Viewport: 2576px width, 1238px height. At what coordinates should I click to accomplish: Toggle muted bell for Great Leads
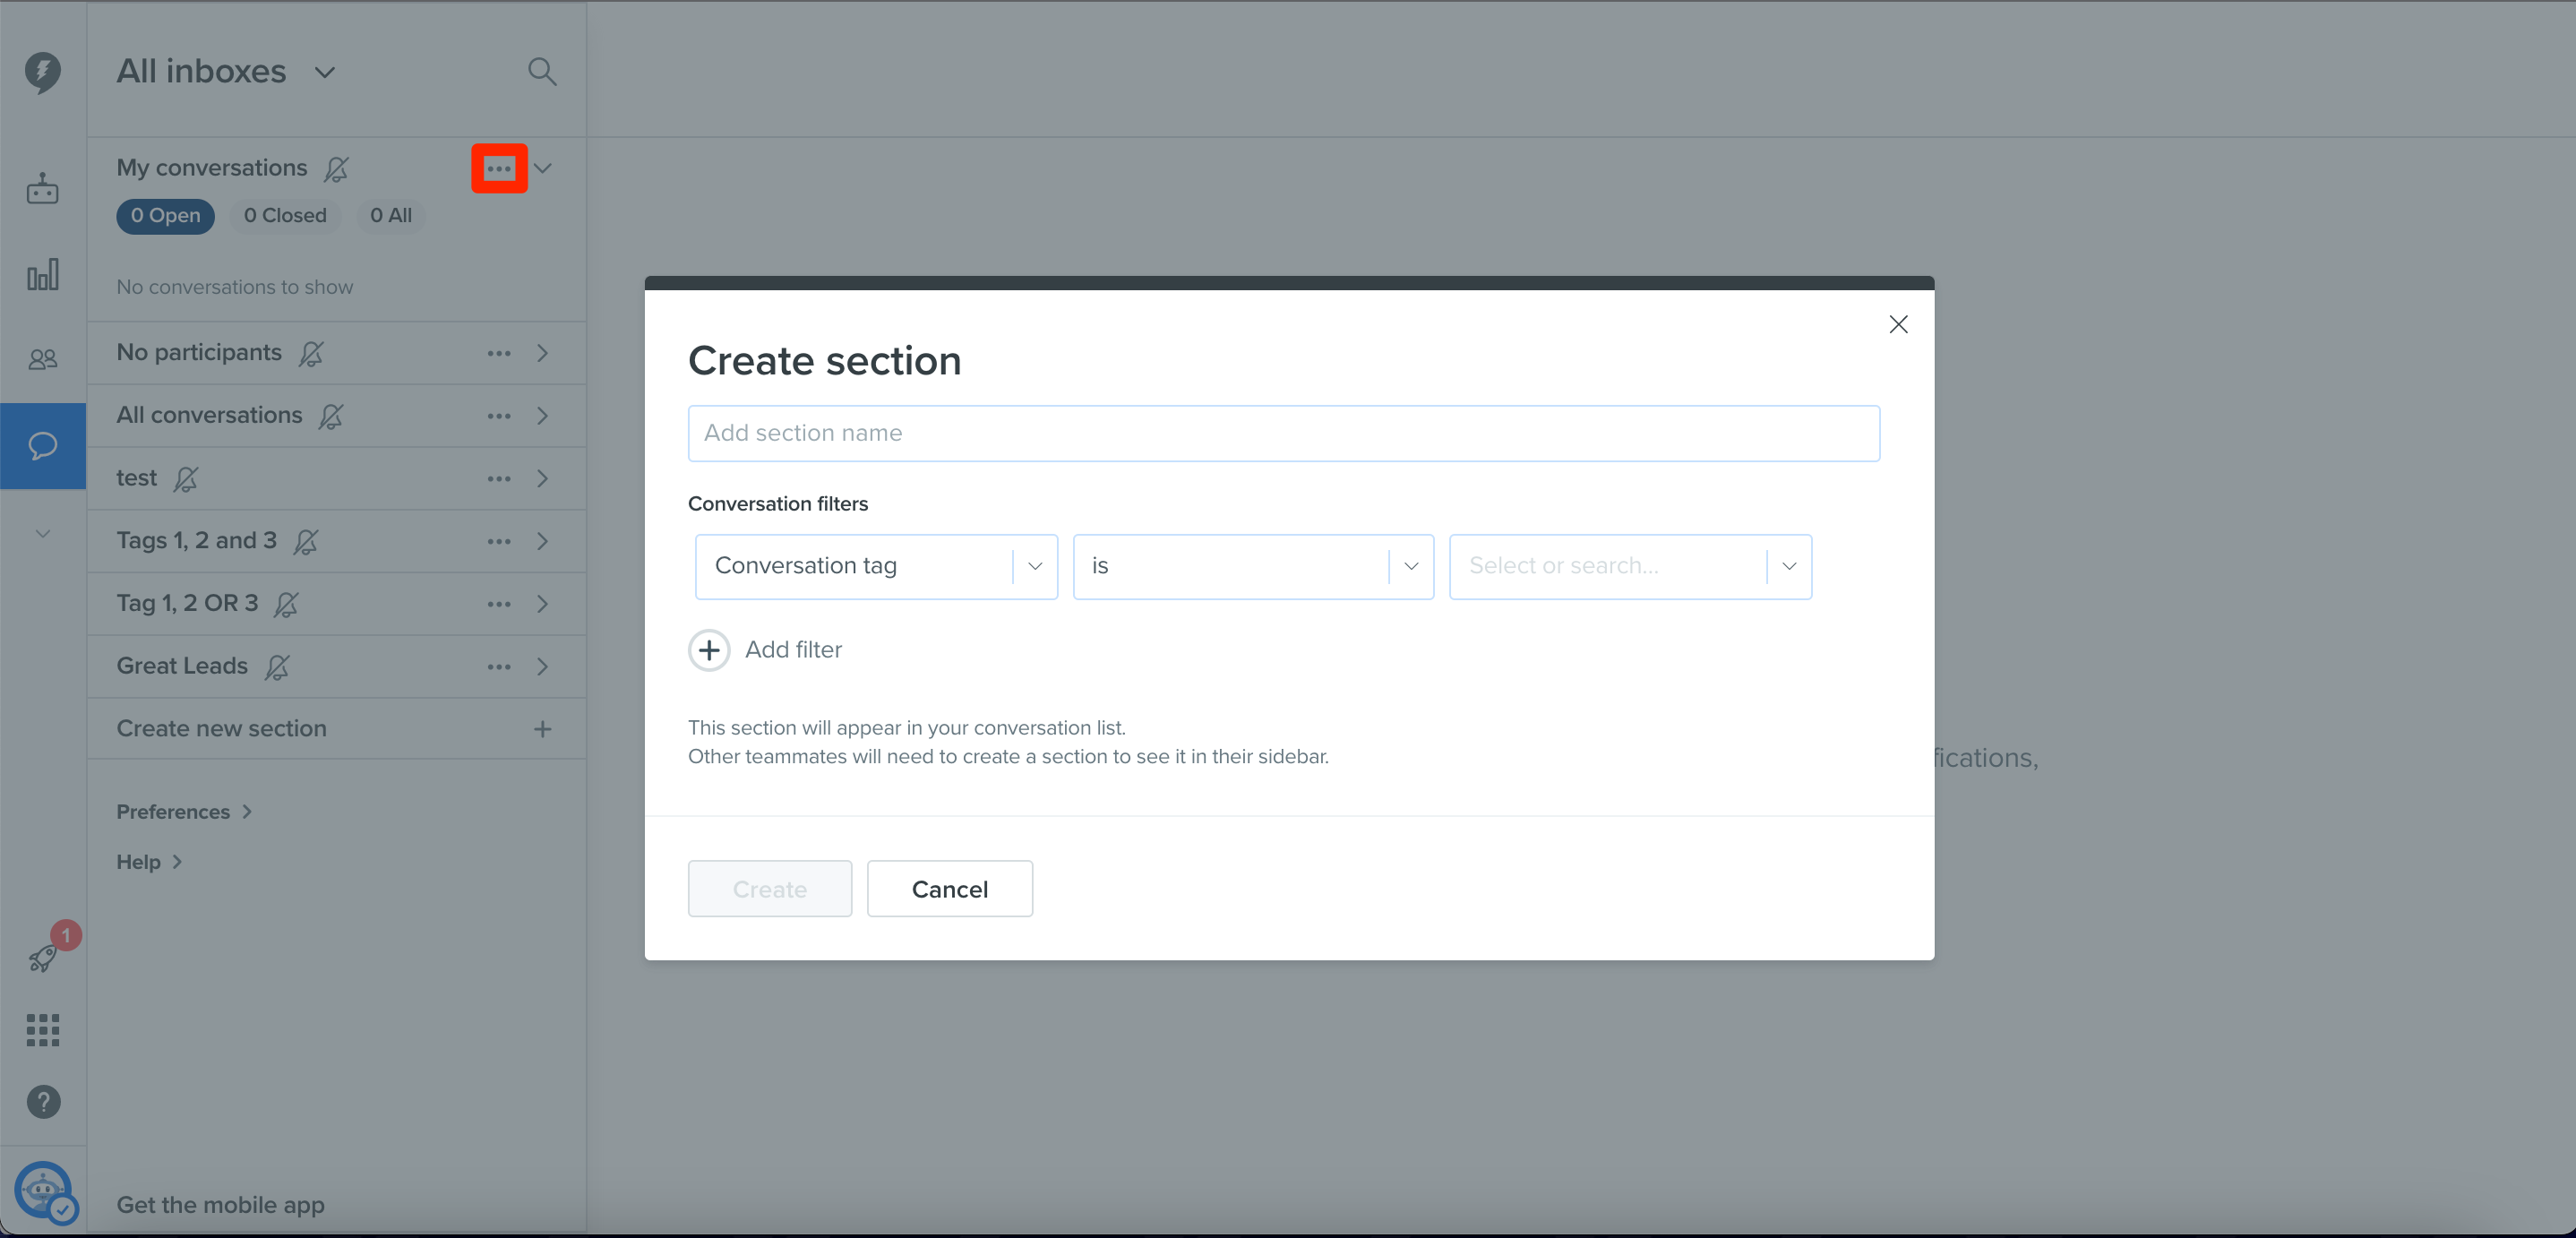click(277, 667)
